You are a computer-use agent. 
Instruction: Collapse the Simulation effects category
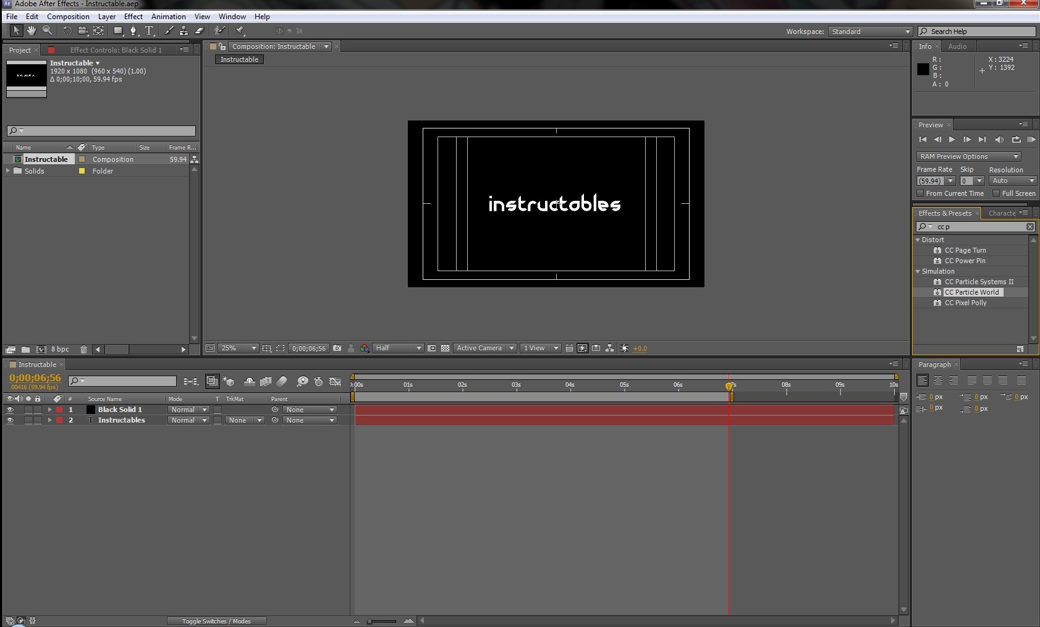click(x=918, y=271)
